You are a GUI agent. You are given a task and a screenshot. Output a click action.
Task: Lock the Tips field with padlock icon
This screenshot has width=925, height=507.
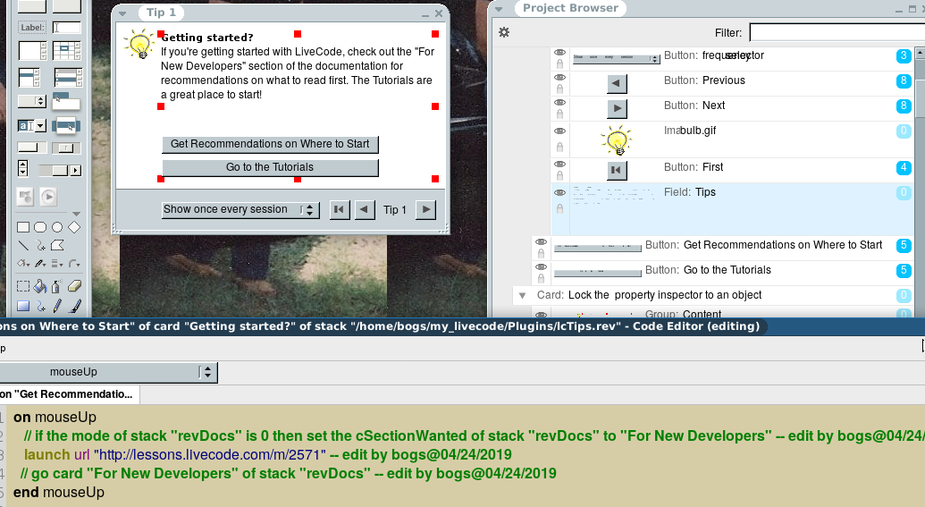pyautogui.click(x=559, y=208)
